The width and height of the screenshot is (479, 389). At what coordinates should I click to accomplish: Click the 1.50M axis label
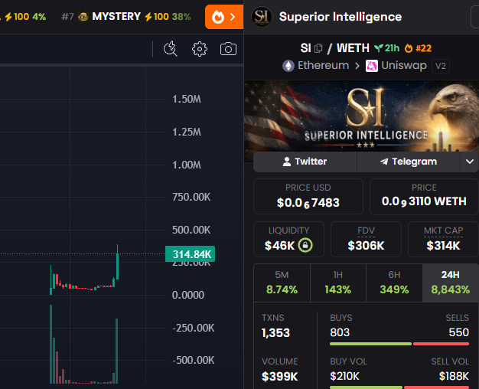(187, 99)
